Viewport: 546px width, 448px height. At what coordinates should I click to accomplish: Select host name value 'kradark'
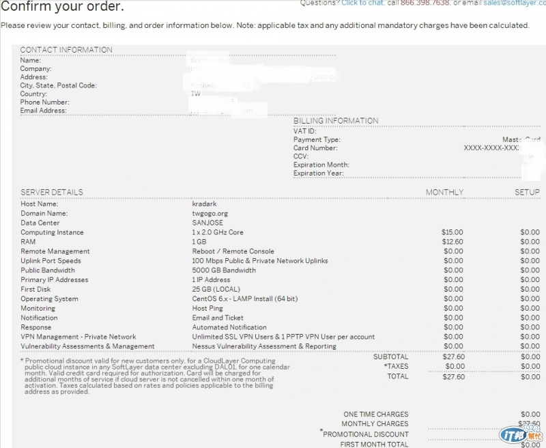pyautogui.click(x=204, y=204)
